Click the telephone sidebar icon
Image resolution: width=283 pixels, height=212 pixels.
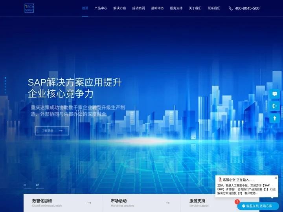[274, 106]
